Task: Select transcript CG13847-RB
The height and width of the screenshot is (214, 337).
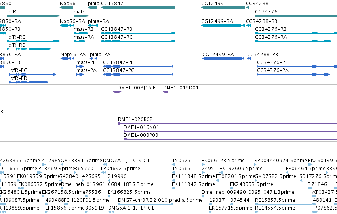Action: click(x=138, y=33)
